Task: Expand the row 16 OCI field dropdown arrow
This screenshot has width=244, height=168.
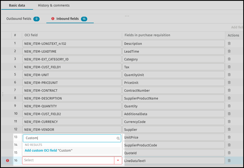Action: click(118, 160)
